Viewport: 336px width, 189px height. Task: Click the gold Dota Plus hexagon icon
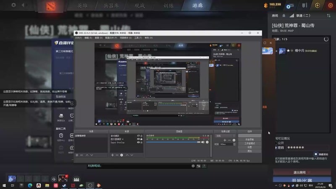coord(318,5)
